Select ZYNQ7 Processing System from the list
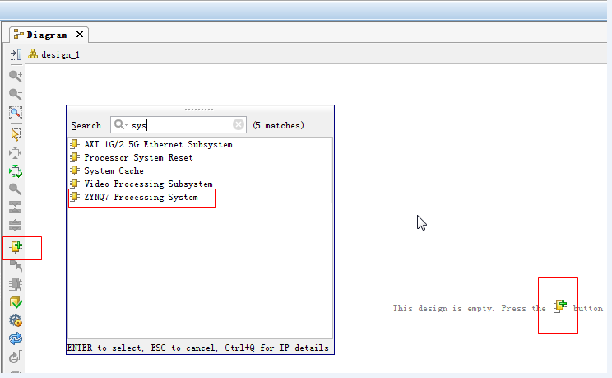The height and width of the screenshot is (378, 612). (x=141, y=198)
